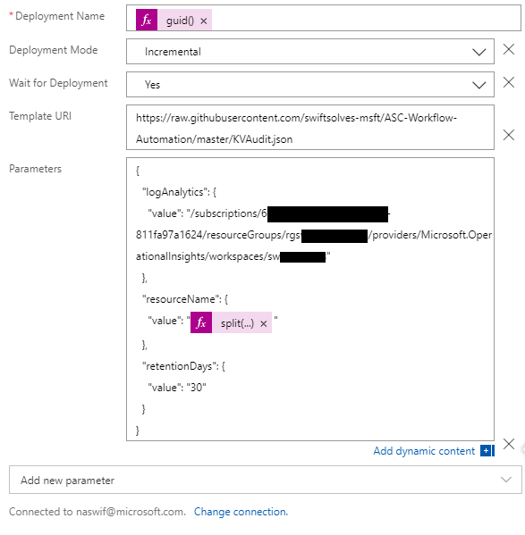Click the fx icon on split(...) token
The image size is (525, 535).
[201, 322]
